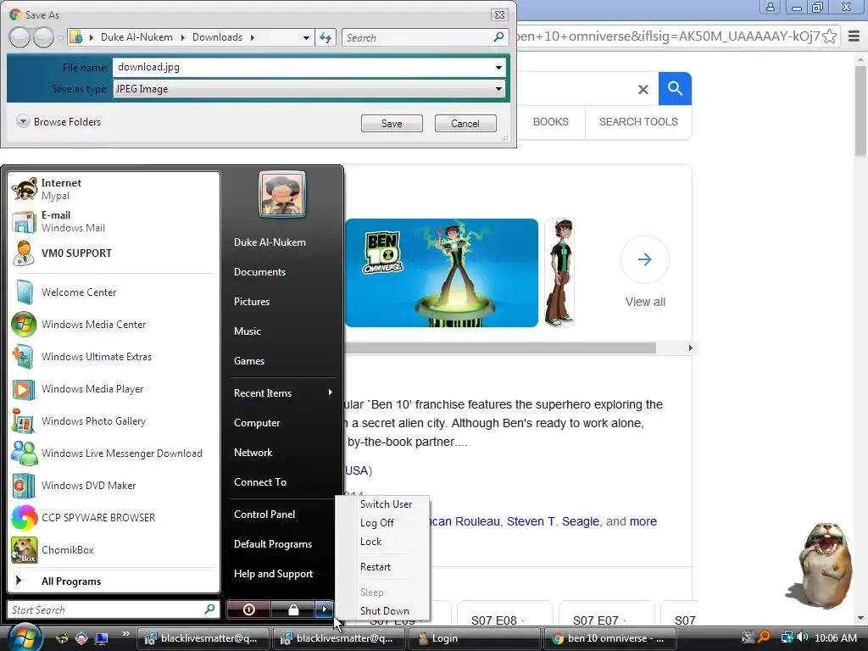868x651 pixels.
Task: Start Windows Media Player
Action: (x=114, y=388)
